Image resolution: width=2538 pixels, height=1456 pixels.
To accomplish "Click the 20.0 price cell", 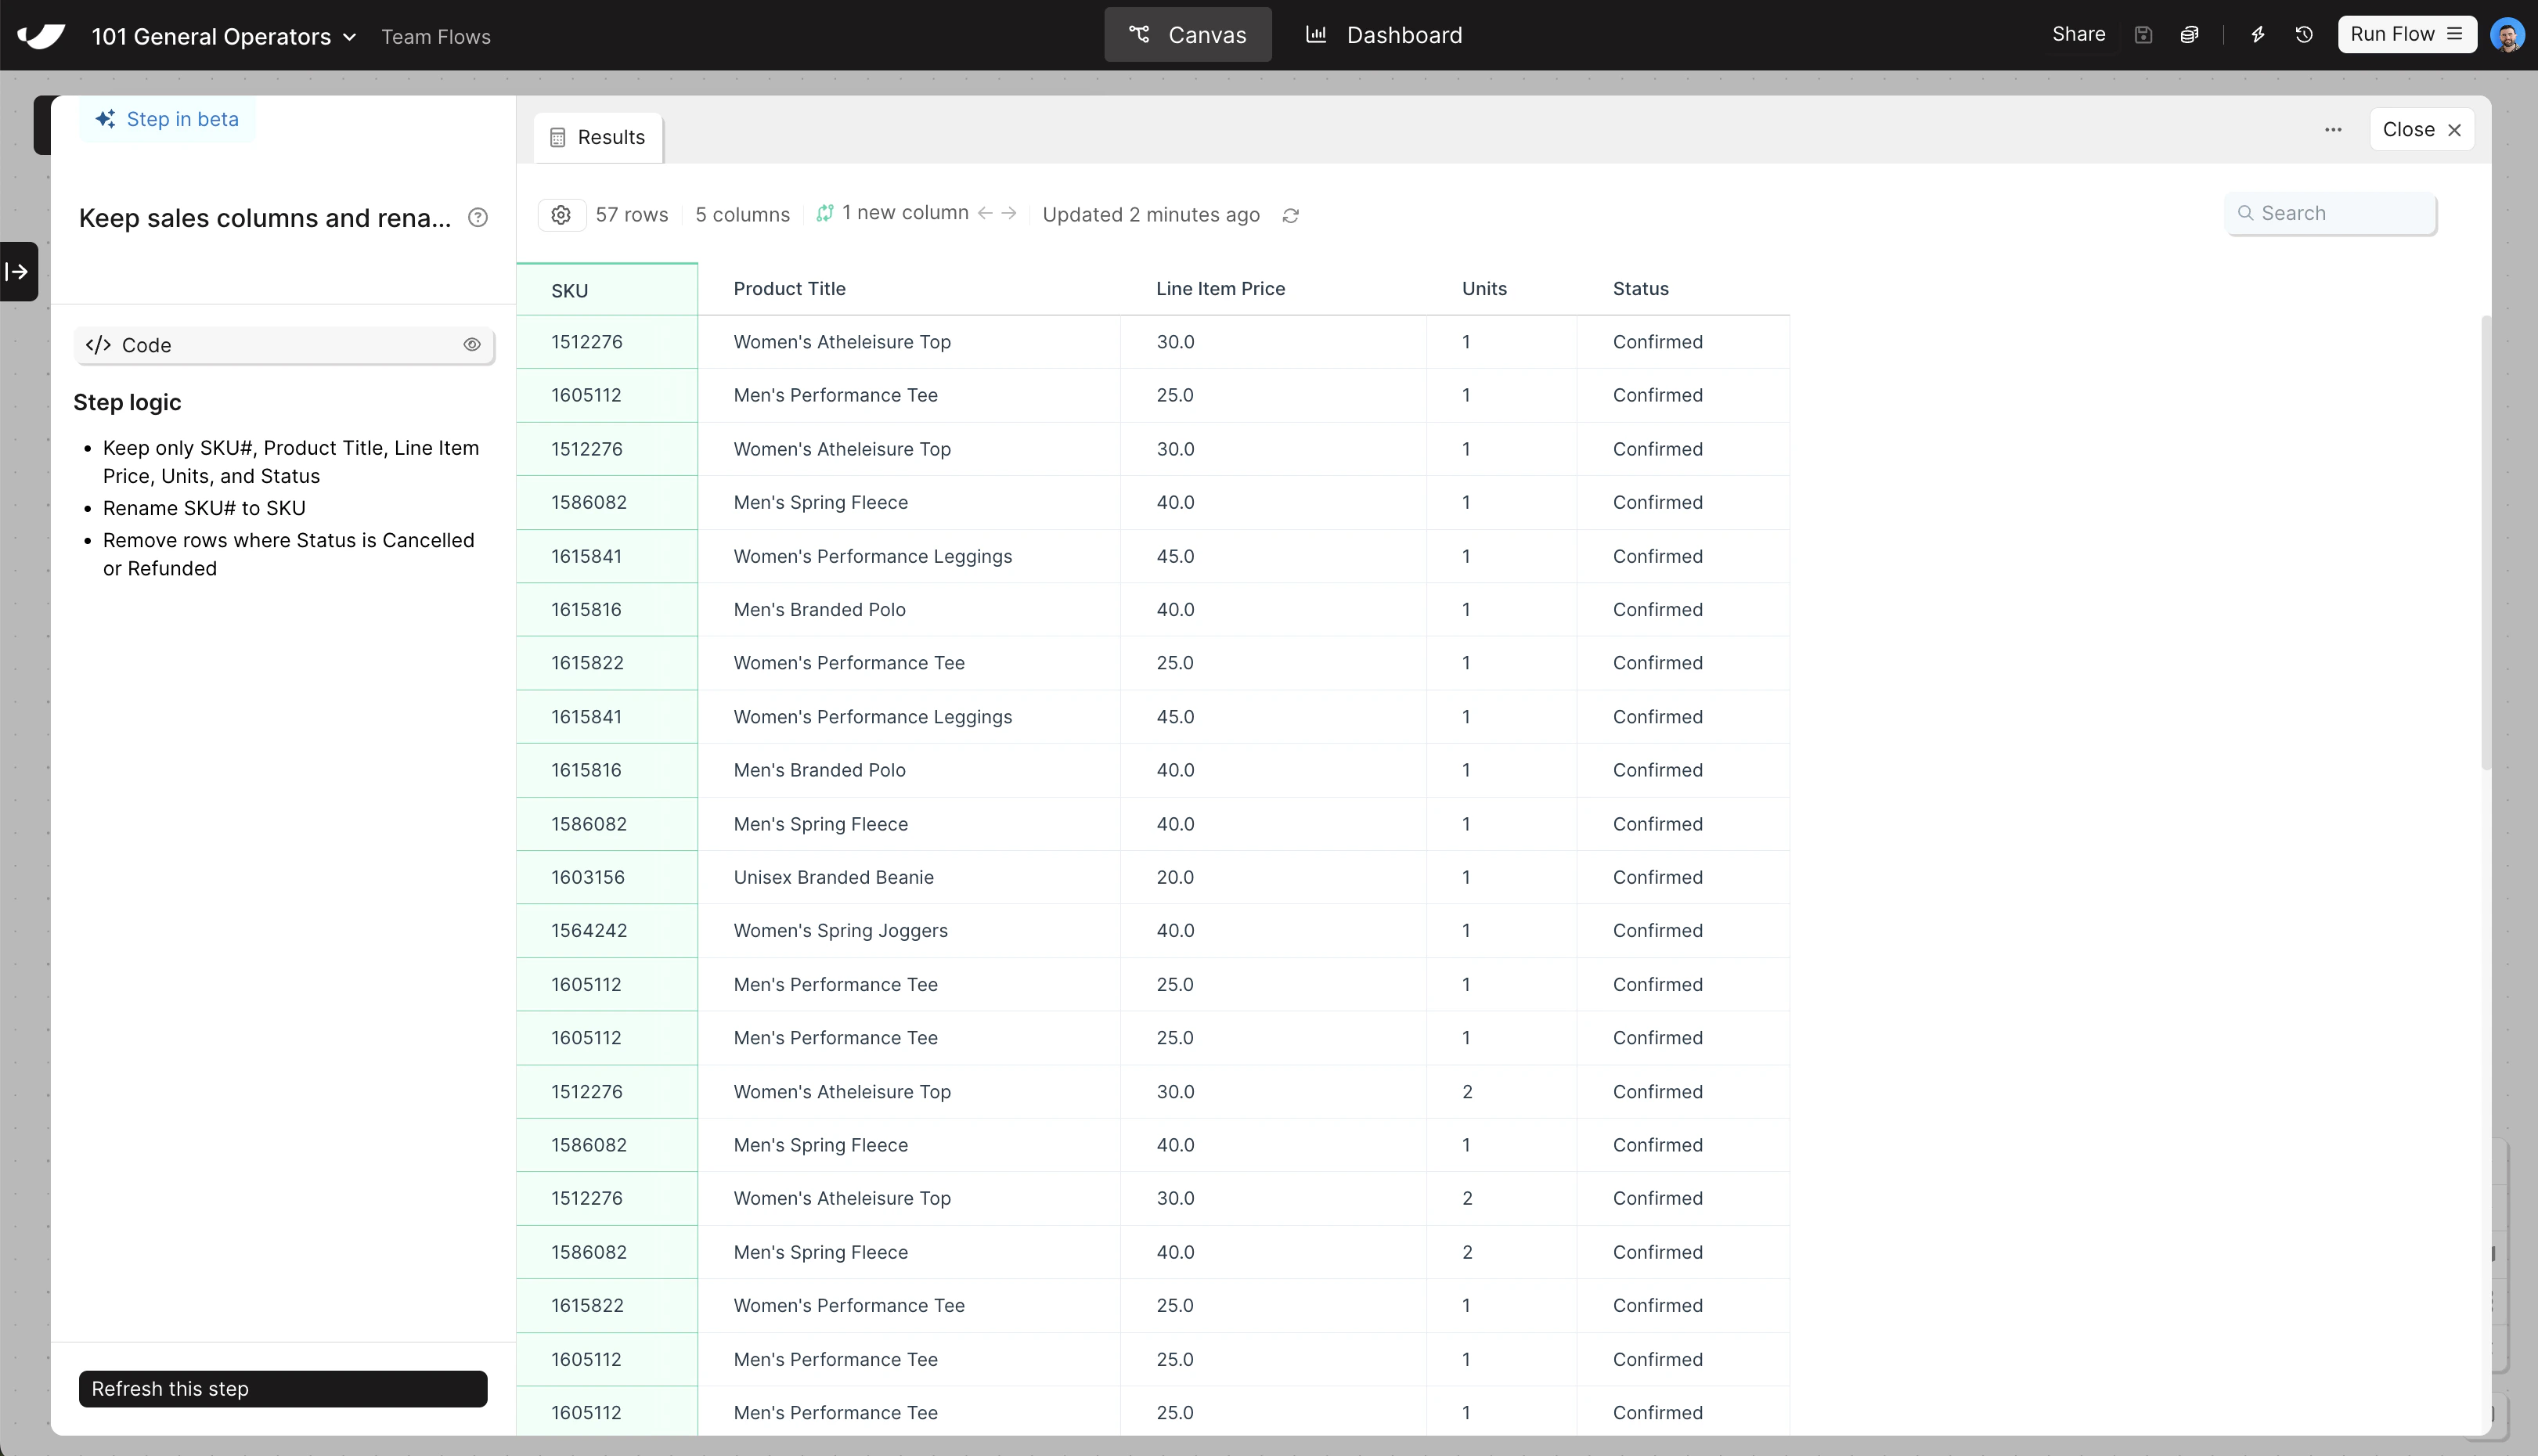I will point(1273,877).
